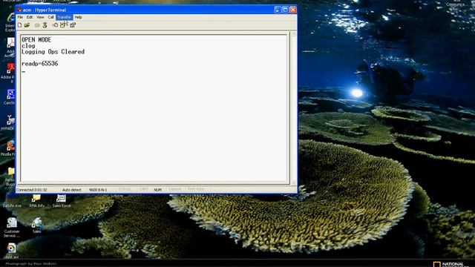Open the File menu
Screen dimensions: 475x267
[x=20, y=17]
